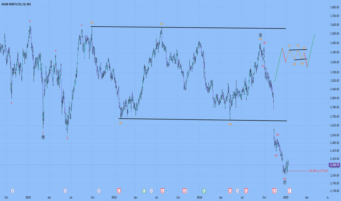Select the circled Y wave label
This screenshot has width=341, height=201.
(x=285, y=182)
